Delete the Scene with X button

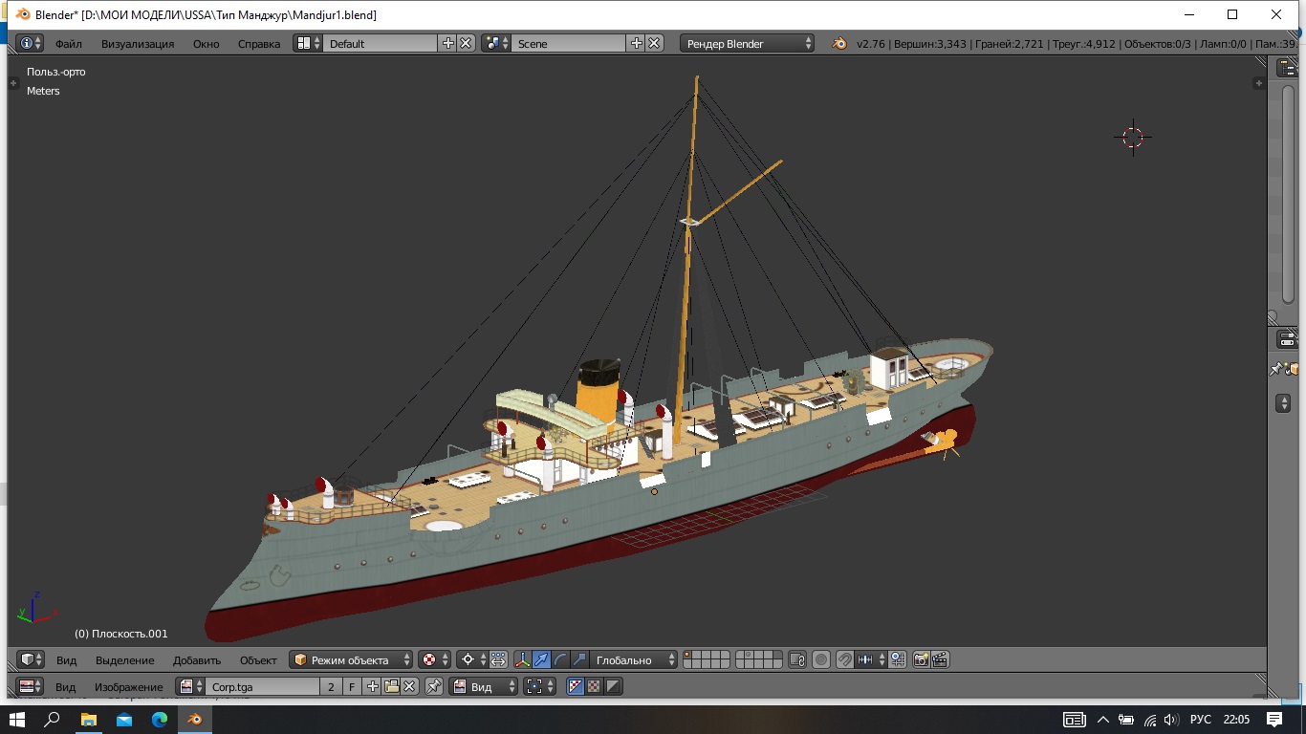(x=654, y=43)
